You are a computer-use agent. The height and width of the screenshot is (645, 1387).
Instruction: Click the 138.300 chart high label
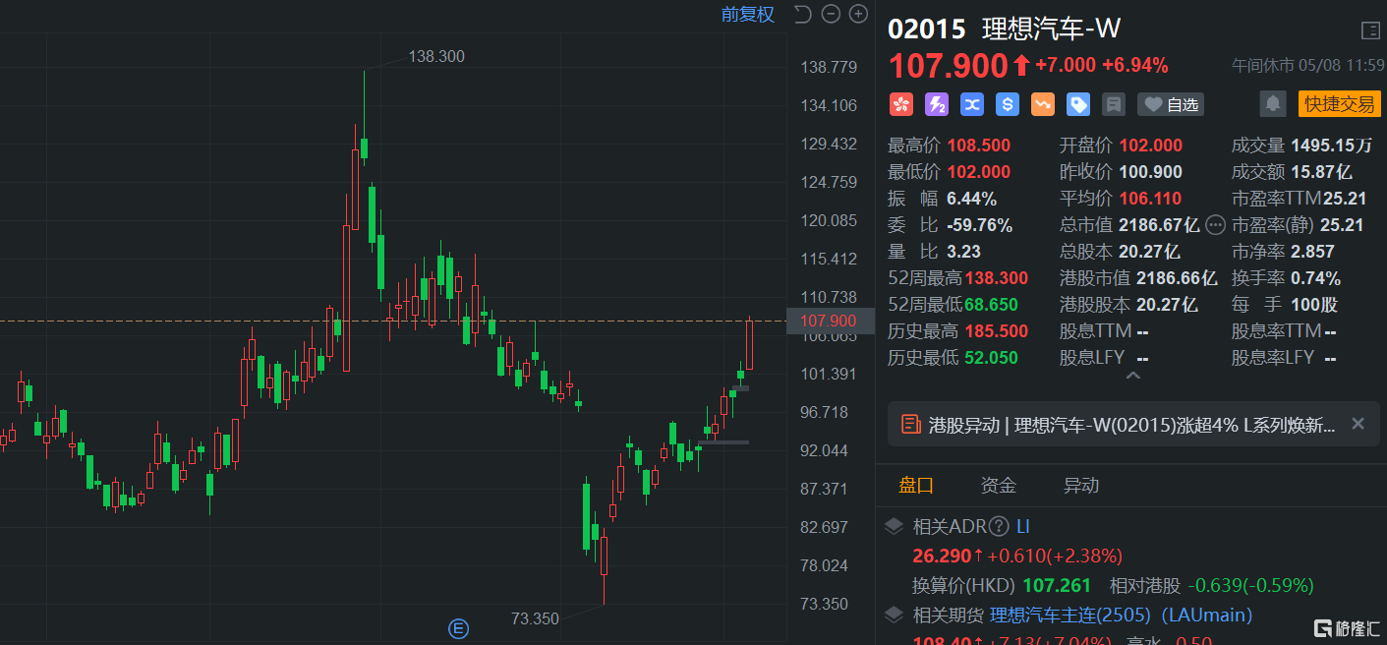tap(436, 56)
